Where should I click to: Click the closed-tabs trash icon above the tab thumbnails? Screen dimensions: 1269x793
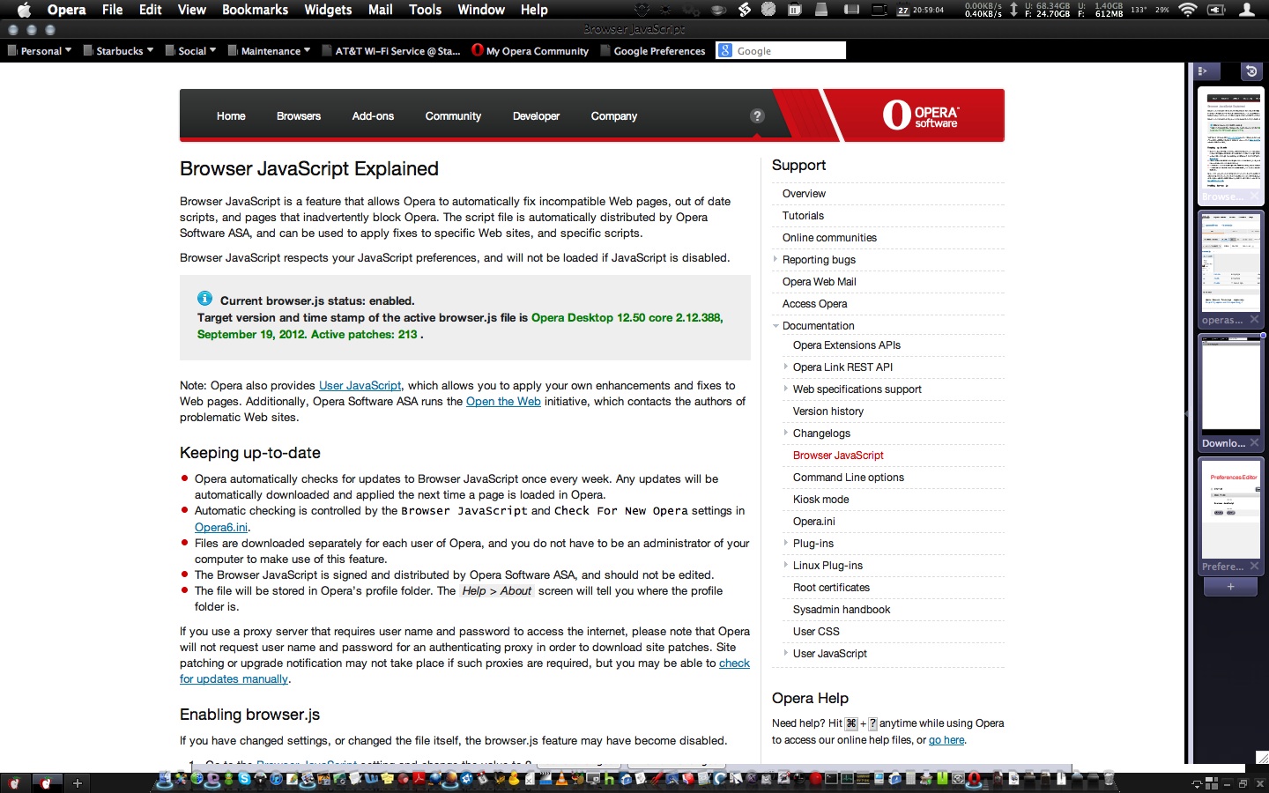pyautogui.click(x=1251, y=70)
